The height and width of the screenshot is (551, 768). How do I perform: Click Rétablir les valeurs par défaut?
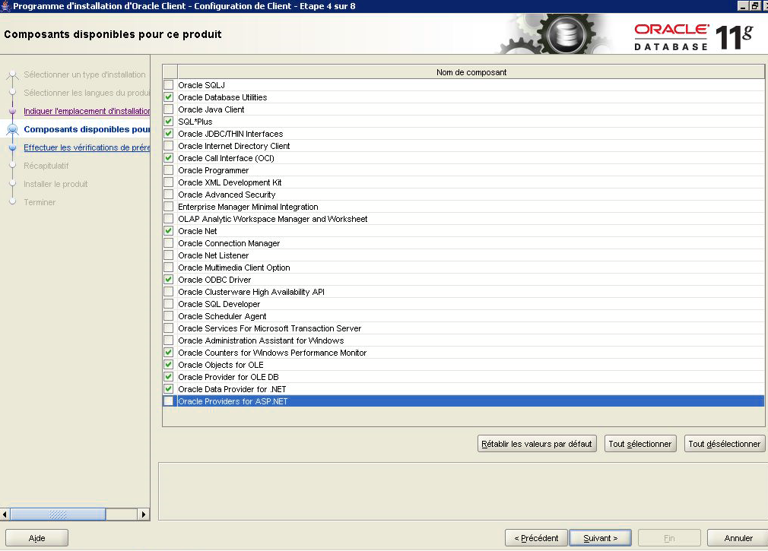coord(537,444)
